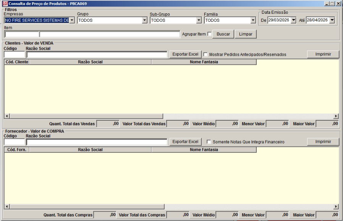Click the 'Até' date field 28/04/2026
Viewport: 343px width, 221px height.
click(x=318, y=20)
